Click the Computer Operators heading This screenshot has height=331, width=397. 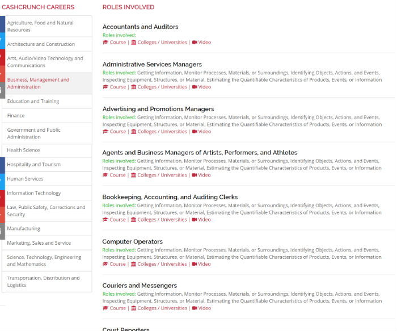point(132,241)
